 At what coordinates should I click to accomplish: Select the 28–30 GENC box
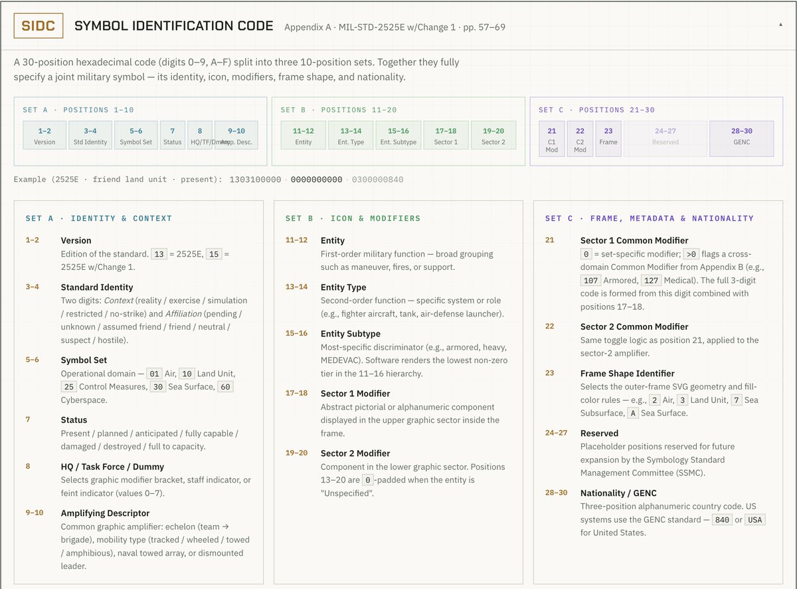[x=742, y=138]
